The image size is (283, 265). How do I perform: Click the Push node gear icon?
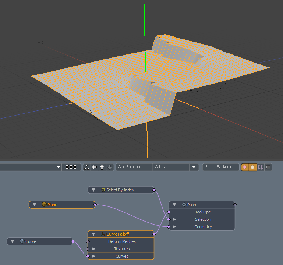pyautogui.click(x=184, y=205)
